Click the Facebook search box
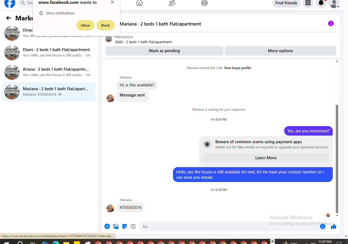The height and width of the screenshot is (244, 348). (x=26, y=3)
